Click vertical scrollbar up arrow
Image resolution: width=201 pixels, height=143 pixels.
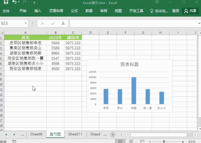click(x=200, y=33)
